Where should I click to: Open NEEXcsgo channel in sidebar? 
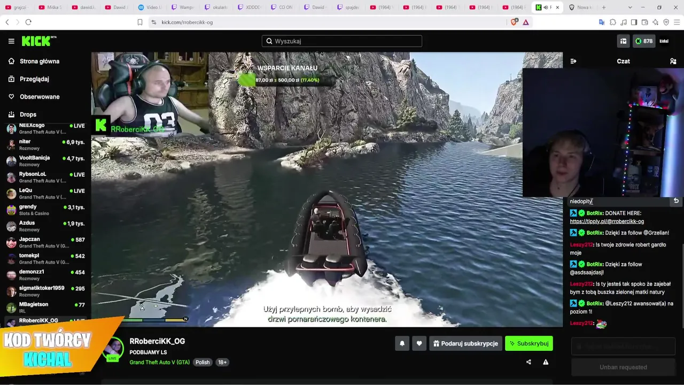45,128
